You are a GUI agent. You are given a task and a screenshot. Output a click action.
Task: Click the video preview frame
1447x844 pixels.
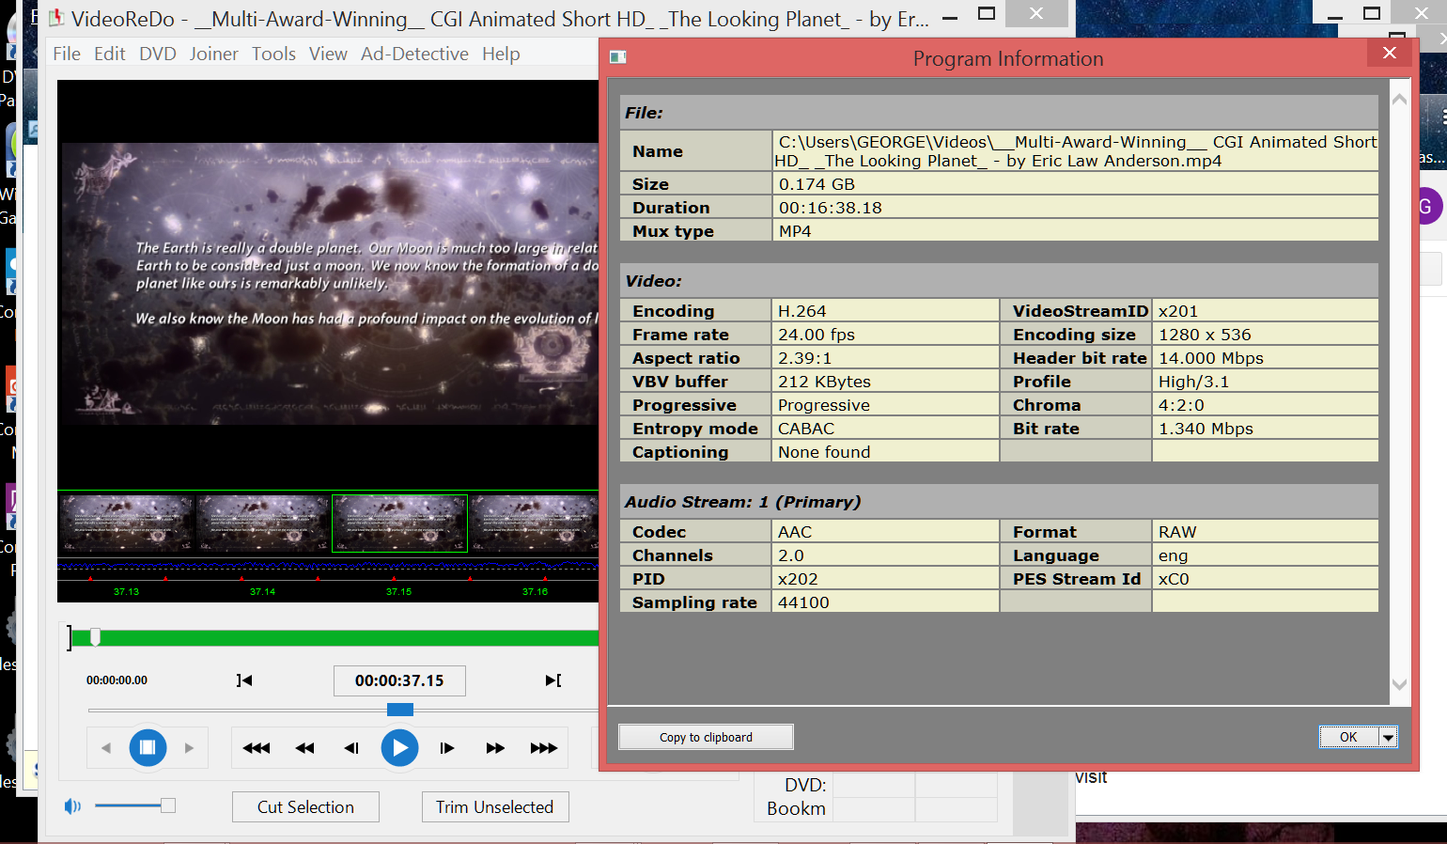tap(329, 284)
